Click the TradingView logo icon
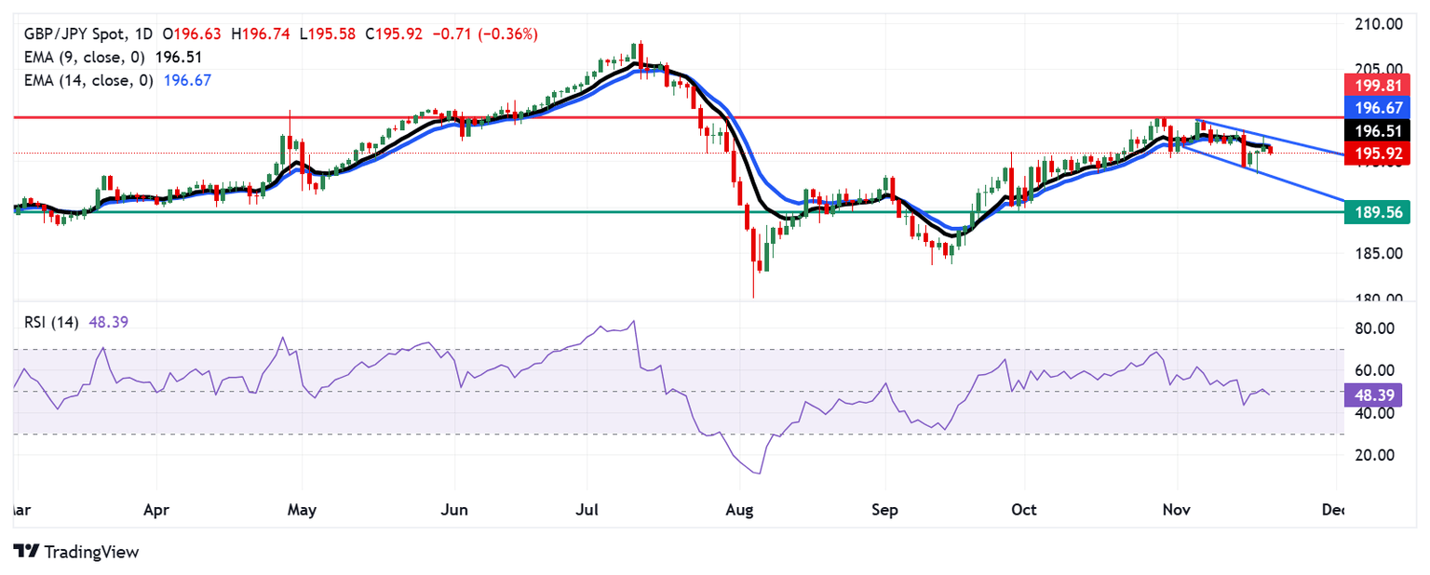 coord(25,552)
